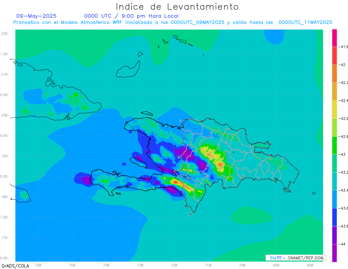
Task: Click the "-42.2" colorbar value
Action: [343, 83]
